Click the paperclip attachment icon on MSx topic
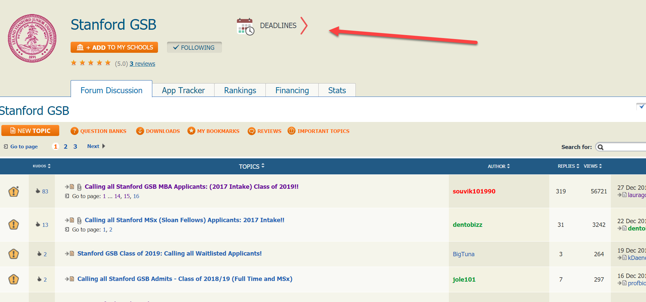Image resolution: width=646 pixels, height=302 pixels. click(79, 220)
